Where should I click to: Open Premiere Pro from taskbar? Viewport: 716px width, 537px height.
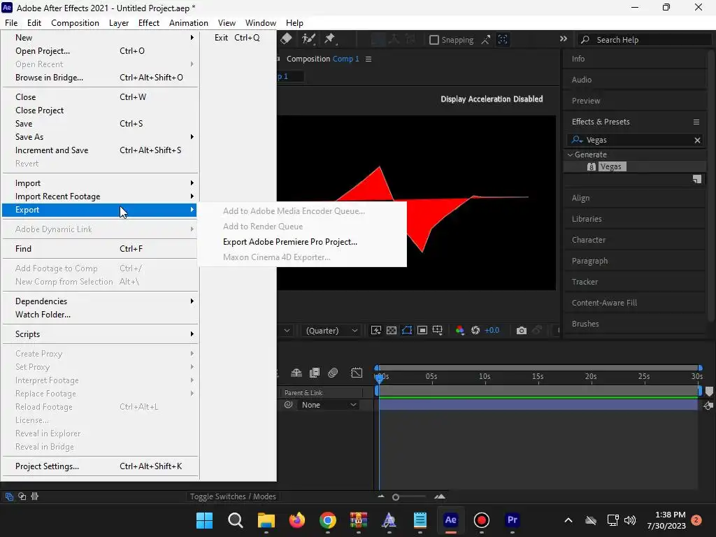(513, 520)
